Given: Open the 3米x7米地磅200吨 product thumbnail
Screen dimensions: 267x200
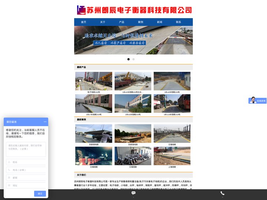Looking at the screenshot, I should [94, 104].
